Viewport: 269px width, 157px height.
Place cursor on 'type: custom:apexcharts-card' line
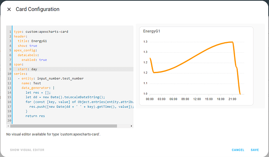coord(41,32)
